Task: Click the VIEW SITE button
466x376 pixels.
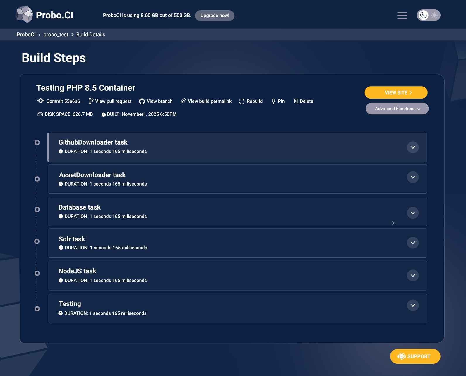Action: pos(396,92)
